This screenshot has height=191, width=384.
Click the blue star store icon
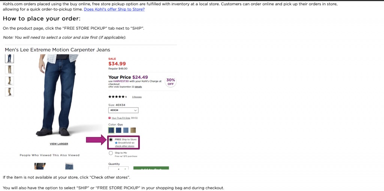[x=116, y=143]
